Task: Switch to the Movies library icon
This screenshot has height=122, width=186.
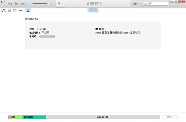Action: coord(9,10)
